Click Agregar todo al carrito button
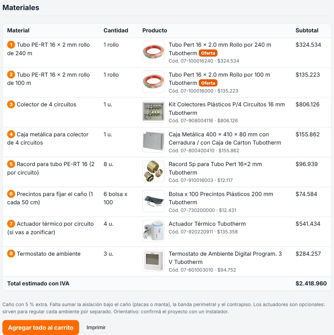This screenshot has width=334, height=335. (41, 327)
